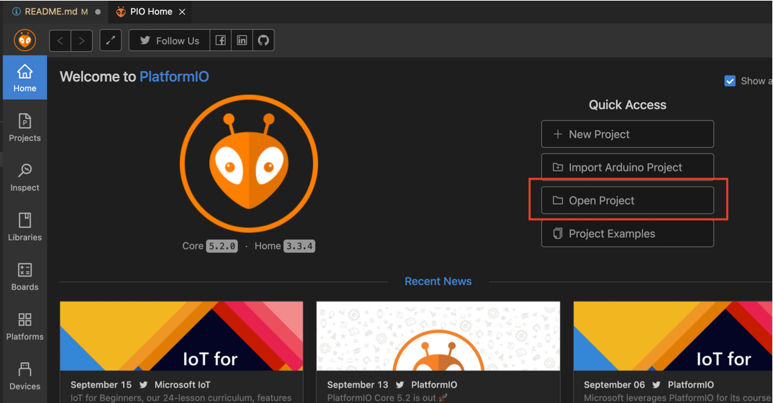
Task: Open the Platforms sidebar section
Action: [x=25, y=327]
